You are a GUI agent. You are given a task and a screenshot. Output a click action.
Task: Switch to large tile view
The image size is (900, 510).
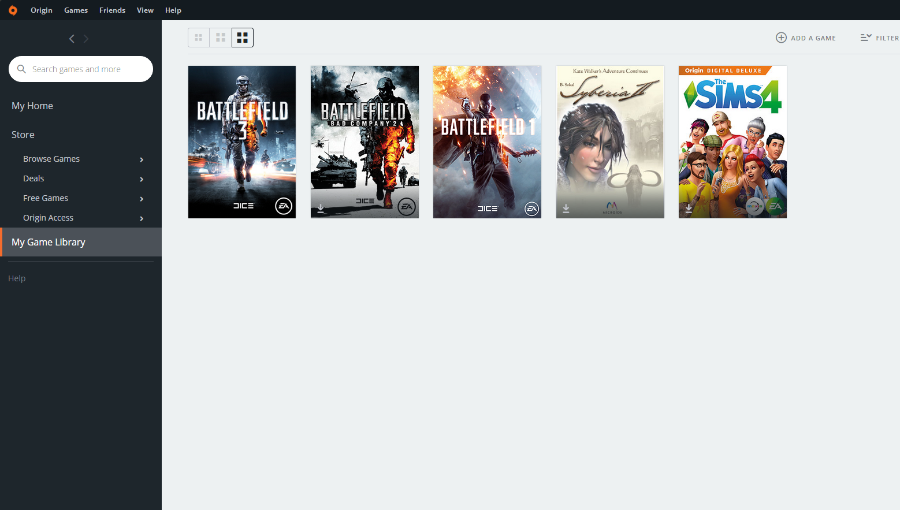[243, 38]
